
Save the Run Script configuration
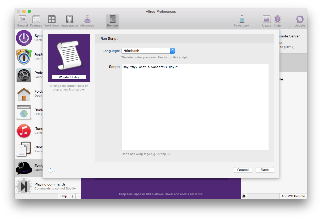265,170
